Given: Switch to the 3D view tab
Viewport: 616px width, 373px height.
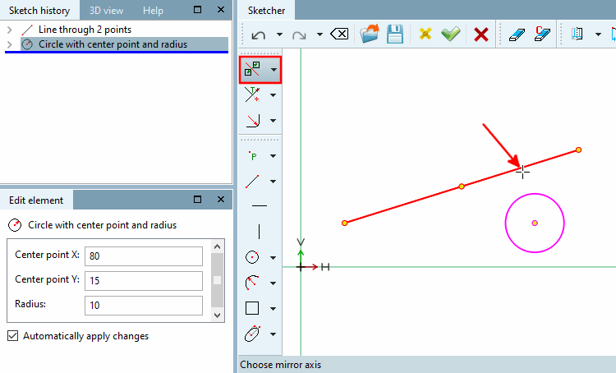Looking at the screenshot, I should (106, 11).
